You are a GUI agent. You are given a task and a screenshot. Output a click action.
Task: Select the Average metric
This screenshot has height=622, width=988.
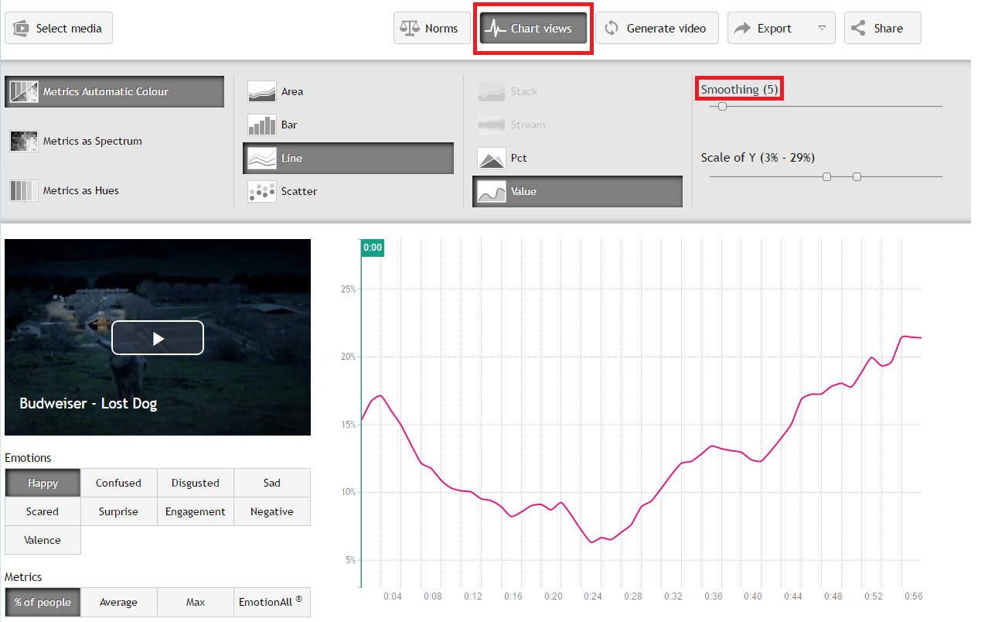118,602
